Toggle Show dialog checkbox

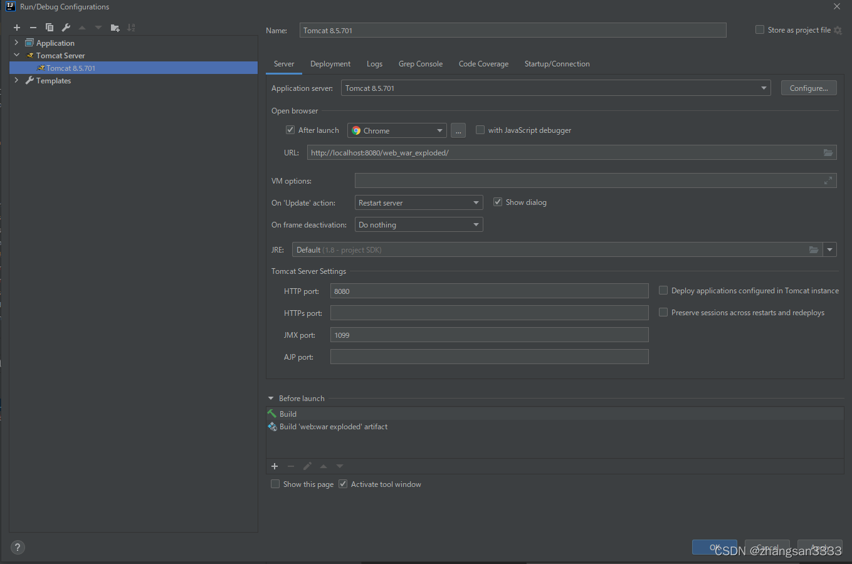498,202
